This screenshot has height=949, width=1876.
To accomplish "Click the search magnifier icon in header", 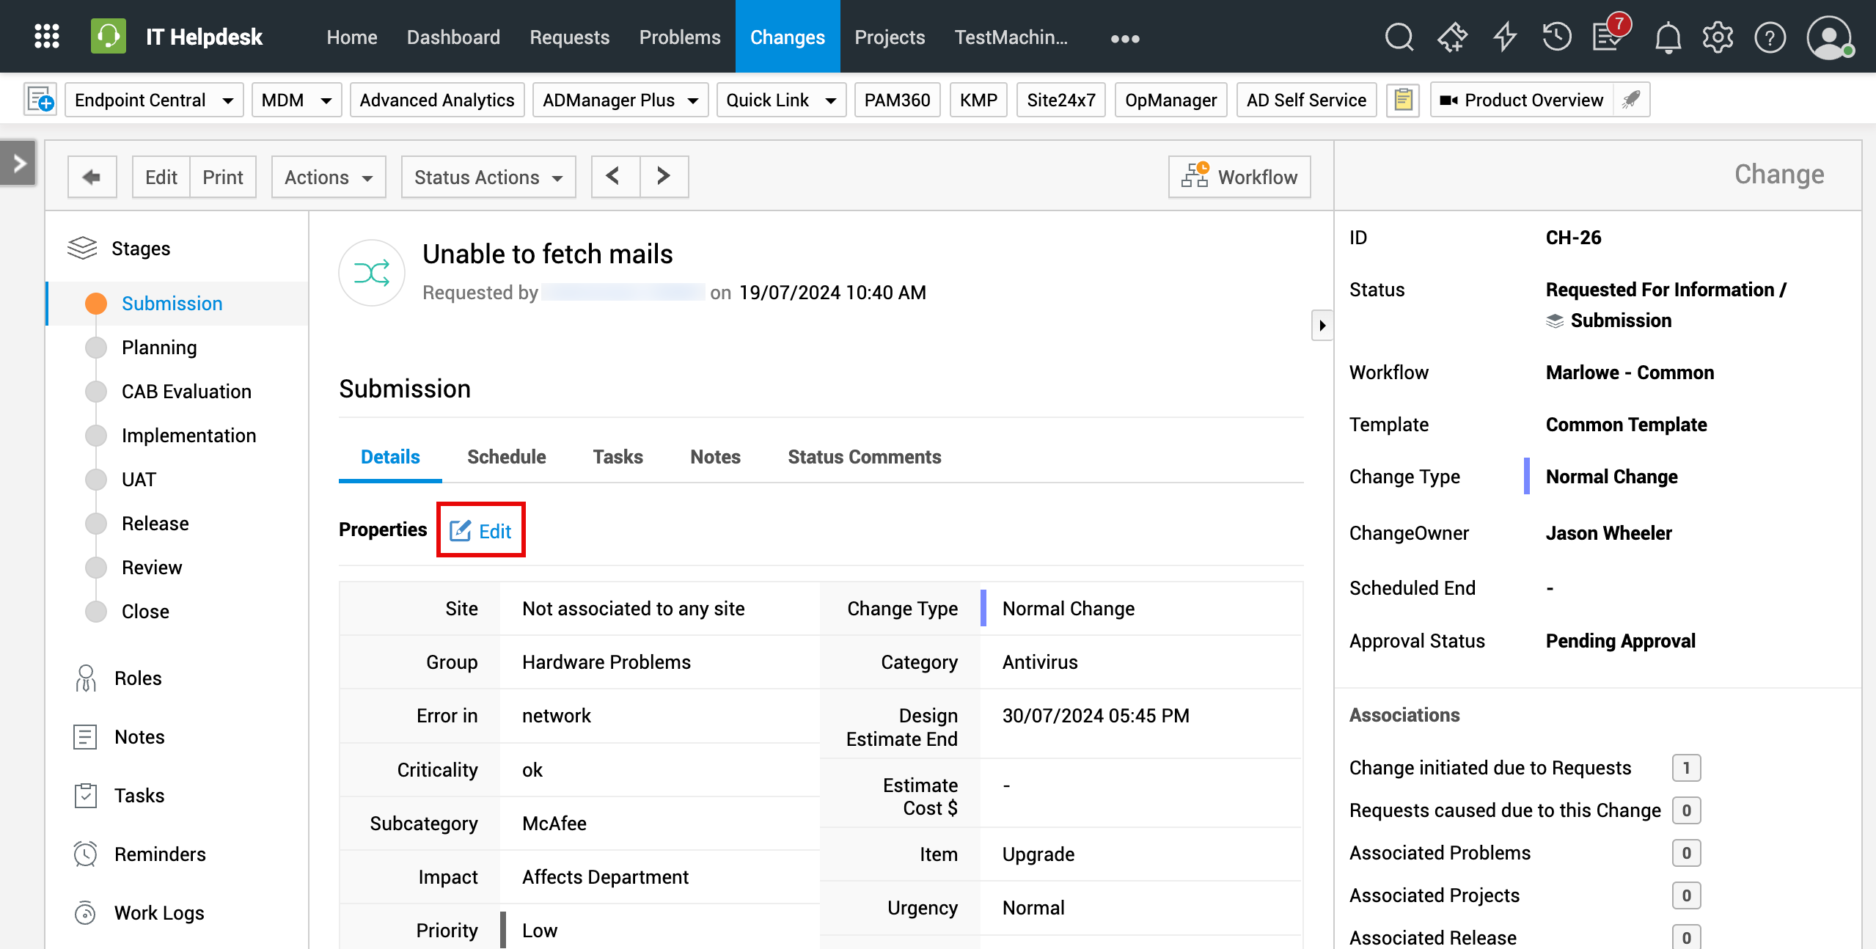I will click(1399, 37).
